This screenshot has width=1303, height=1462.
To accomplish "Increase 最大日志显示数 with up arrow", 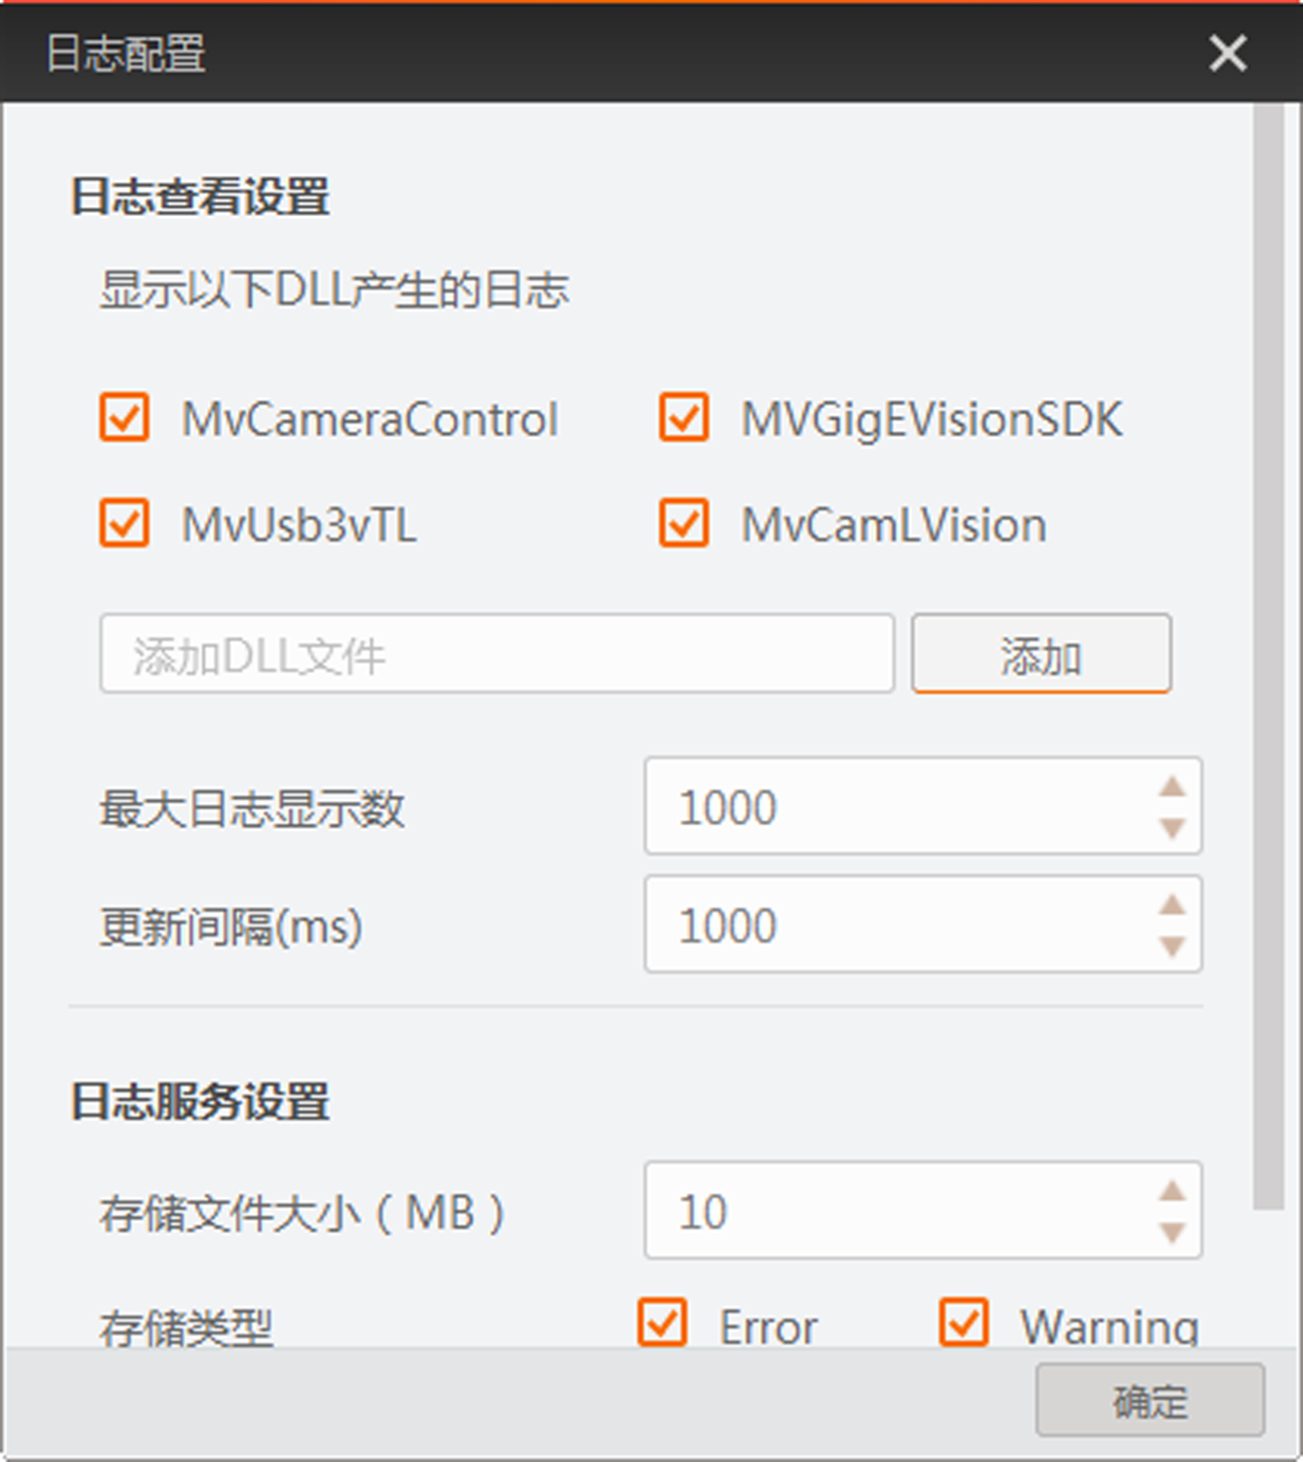I will (x=1173, y=787).
